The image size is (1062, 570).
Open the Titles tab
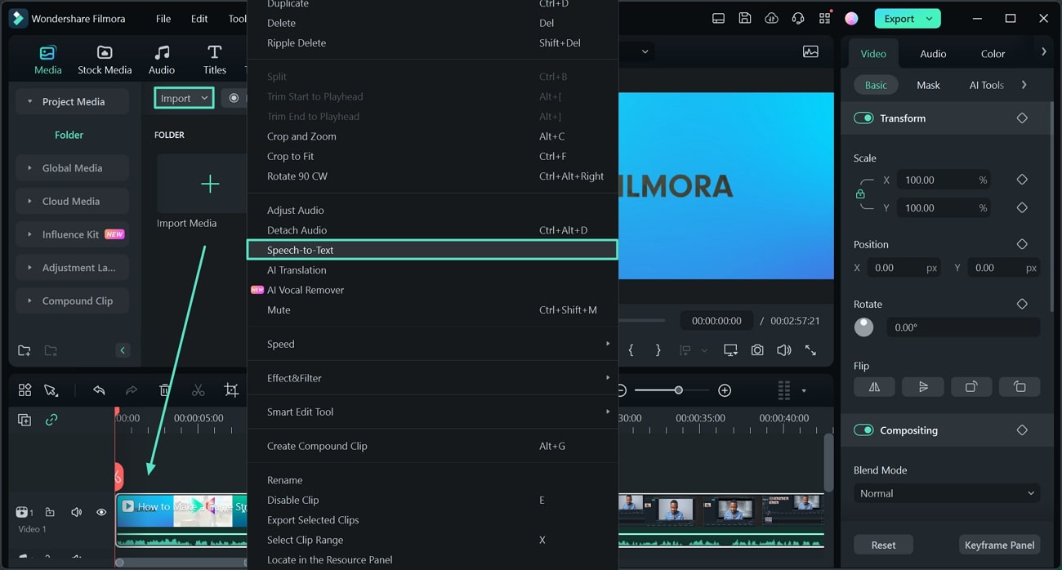tap(215, 60)
